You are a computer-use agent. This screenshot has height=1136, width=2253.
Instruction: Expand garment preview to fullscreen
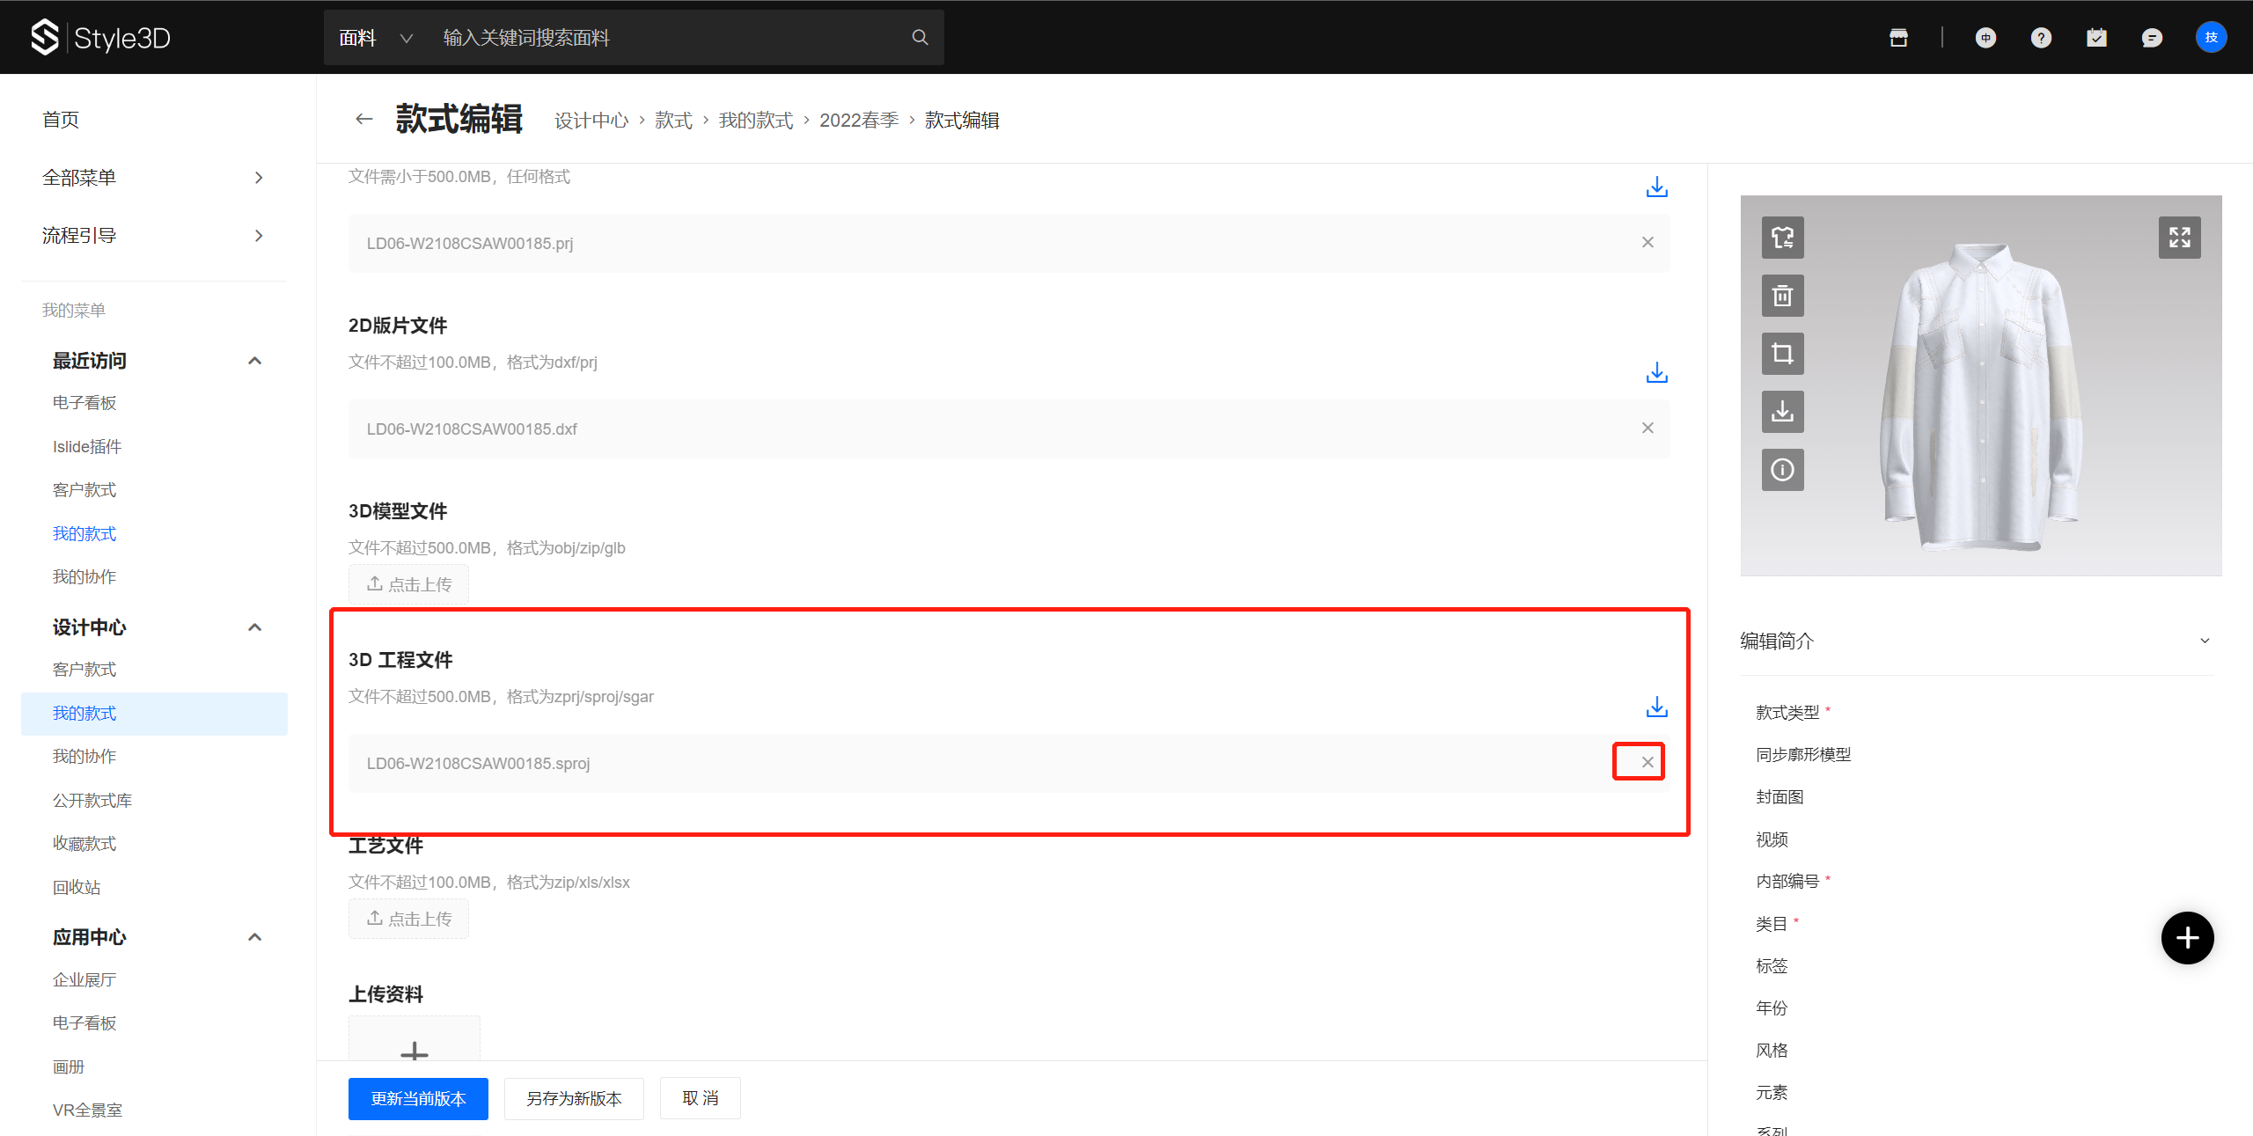[x=2179, y=238]
